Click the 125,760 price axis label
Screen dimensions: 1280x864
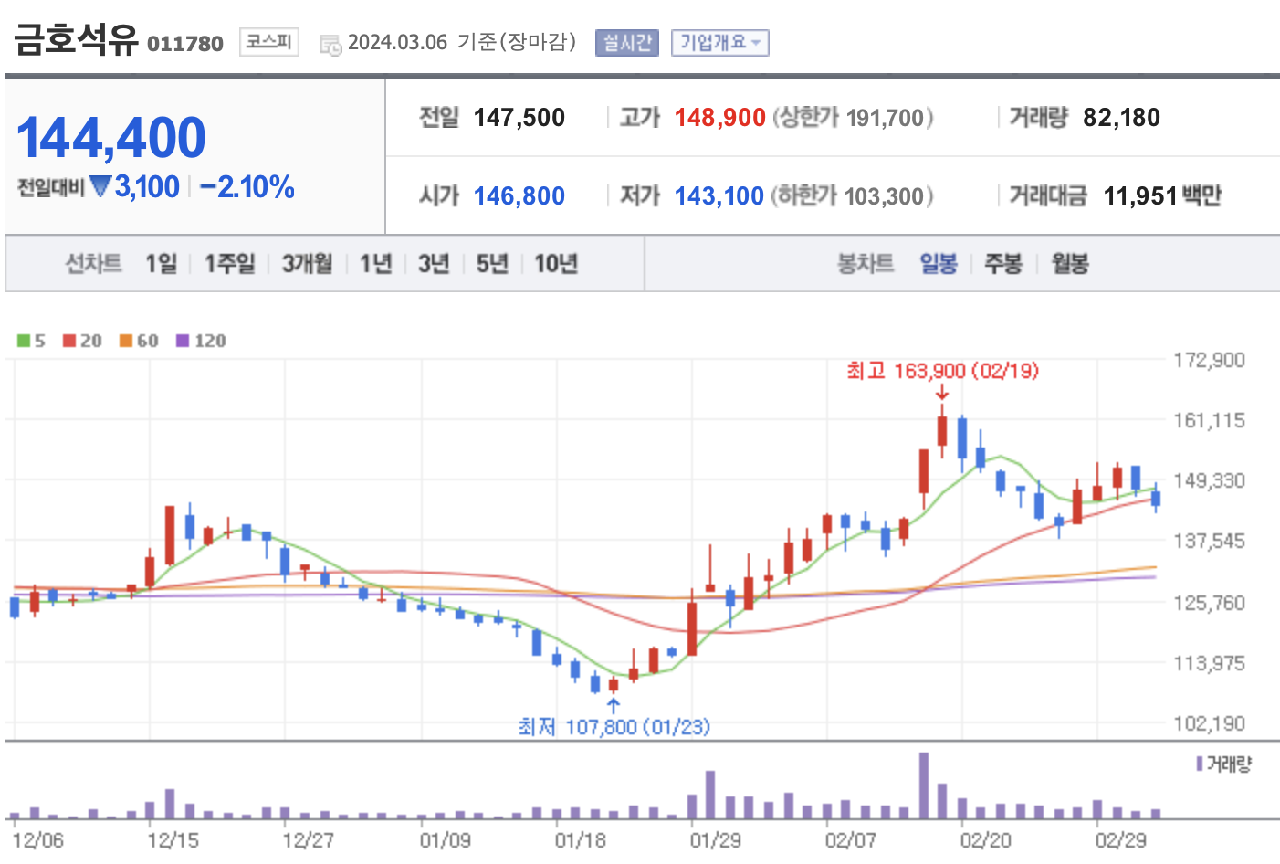tap(1209, 603)
